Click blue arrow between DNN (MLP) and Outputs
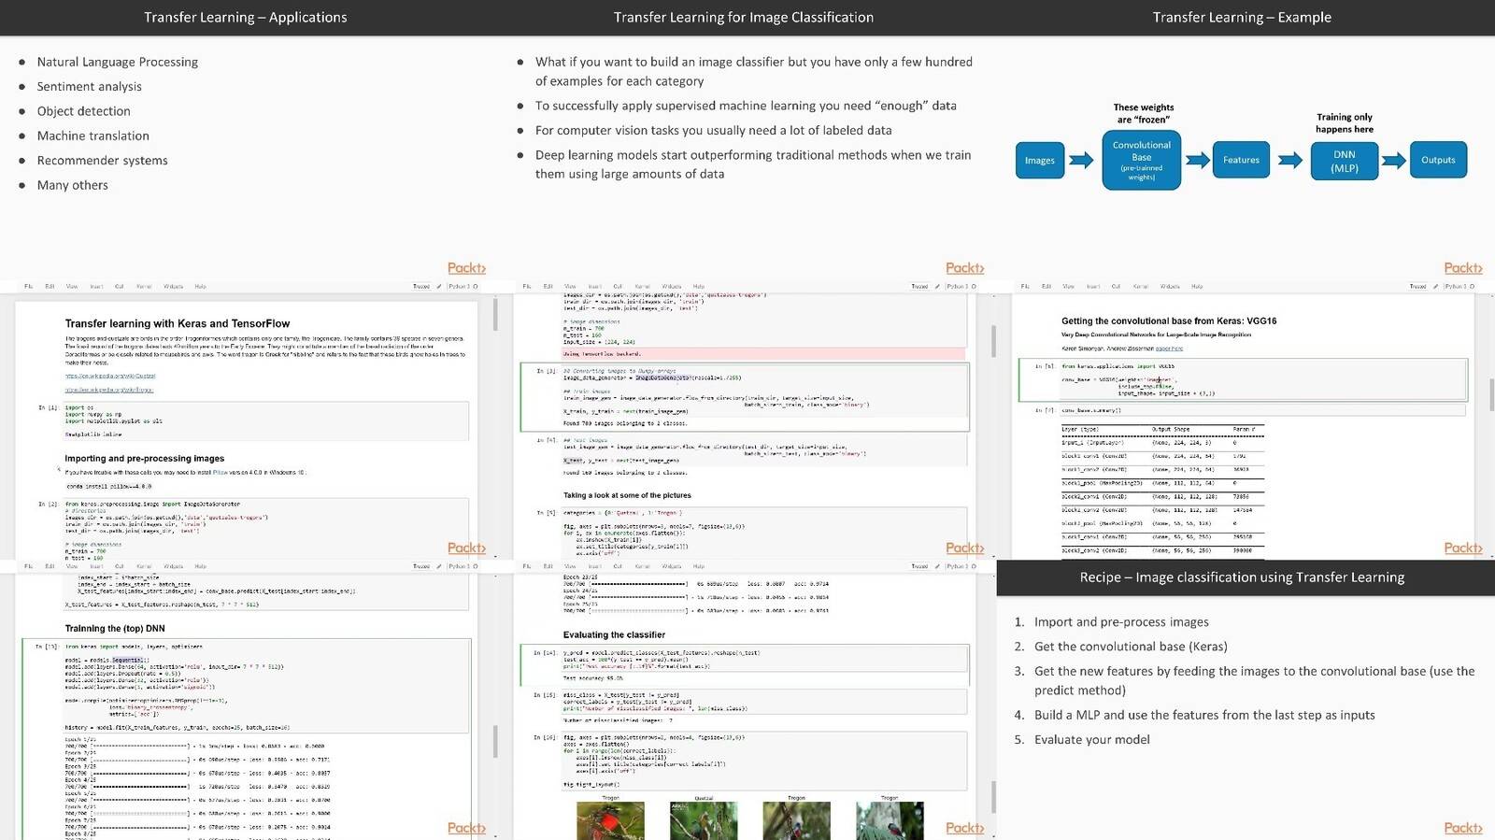The width and height of the screenshot is (1495, 840). click(1394, 160)
